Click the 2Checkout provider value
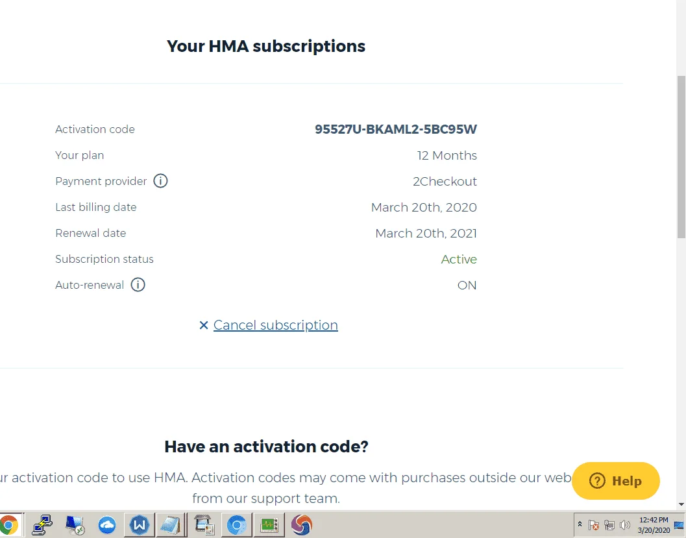The width and height of the screenshot is (686, 538). [445, 181]
